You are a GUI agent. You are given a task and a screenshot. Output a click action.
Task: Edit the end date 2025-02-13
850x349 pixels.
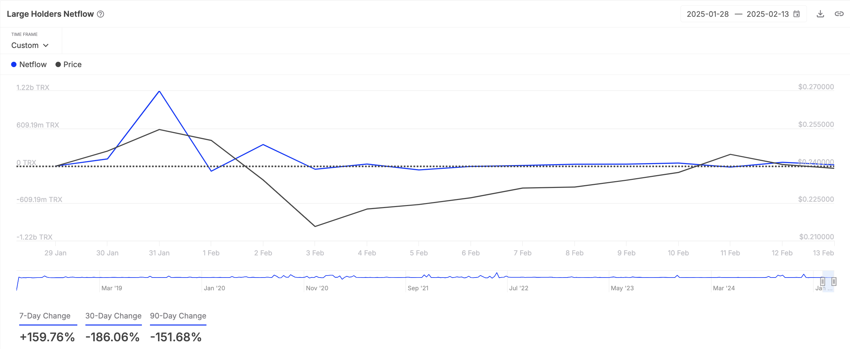click(x=768, y=14)
